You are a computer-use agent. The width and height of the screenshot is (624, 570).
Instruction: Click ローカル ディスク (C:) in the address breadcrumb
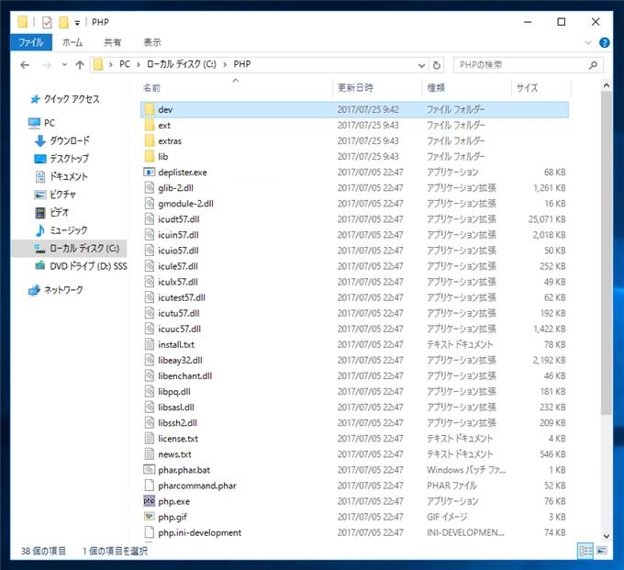click(x=182, y=64)
